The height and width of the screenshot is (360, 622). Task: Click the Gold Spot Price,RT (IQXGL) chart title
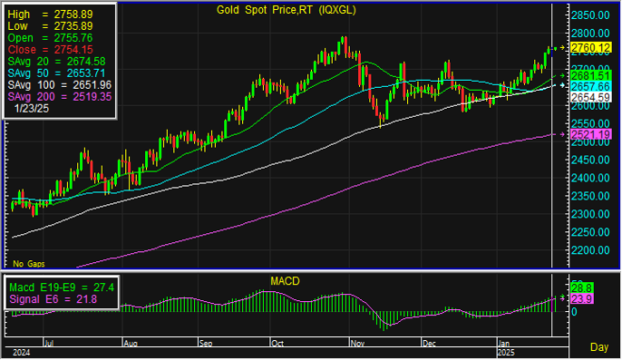click(x=286, y=10)
